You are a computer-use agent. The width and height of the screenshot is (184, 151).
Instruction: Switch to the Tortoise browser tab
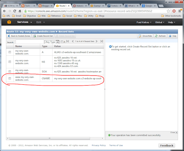pos(114,6)
